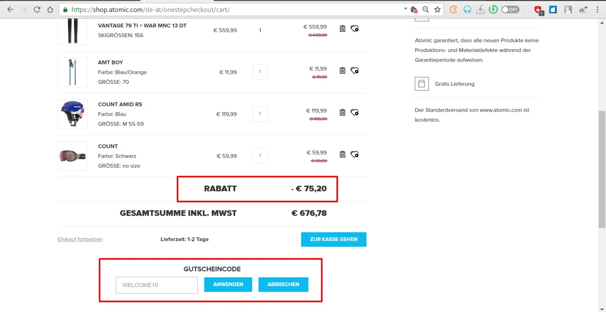Click the green padlock site security icon
The height and width of the screenshot is (312, 606).
coord(65,10)
